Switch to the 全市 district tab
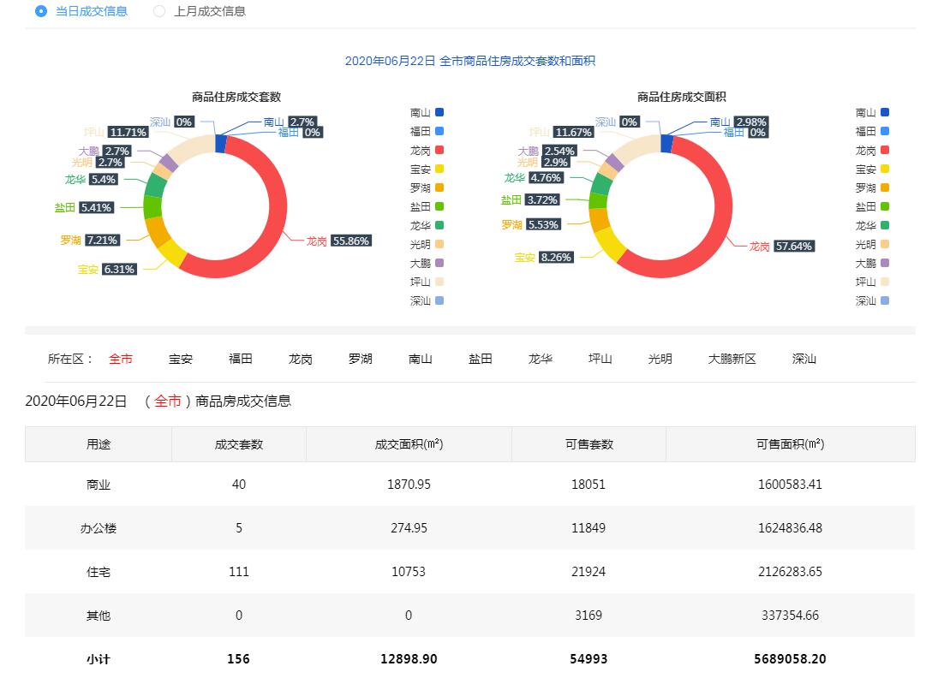The image size is (938, 678). pos(121,359)
